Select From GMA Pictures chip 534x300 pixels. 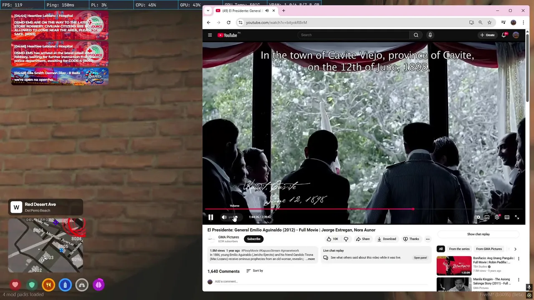(x=489, y=249)
